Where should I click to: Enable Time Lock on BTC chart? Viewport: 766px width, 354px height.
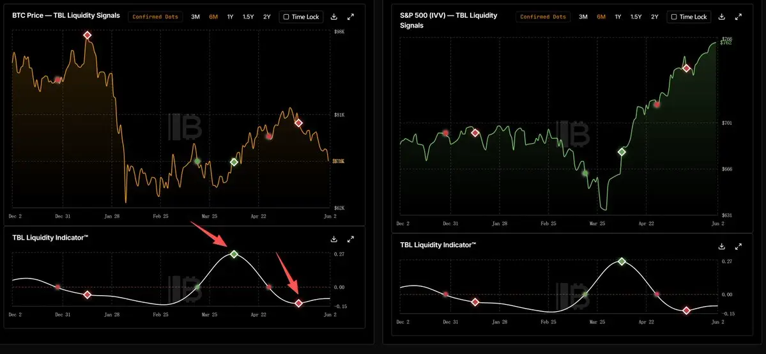[x=301, y=17]
